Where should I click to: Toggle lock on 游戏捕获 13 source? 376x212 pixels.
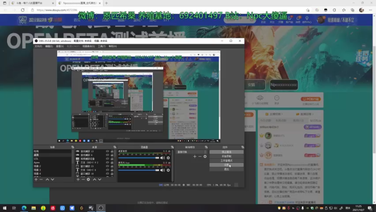coord(112,151)
